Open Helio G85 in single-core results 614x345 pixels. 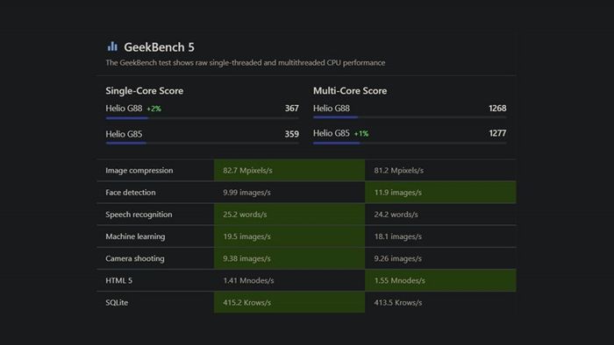click(x=124, y=134)
